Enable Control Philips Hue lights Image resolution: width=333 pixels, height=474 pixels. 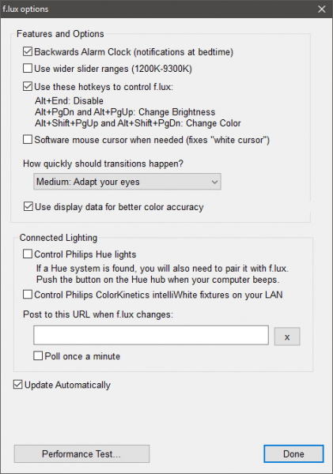point(28,254)
